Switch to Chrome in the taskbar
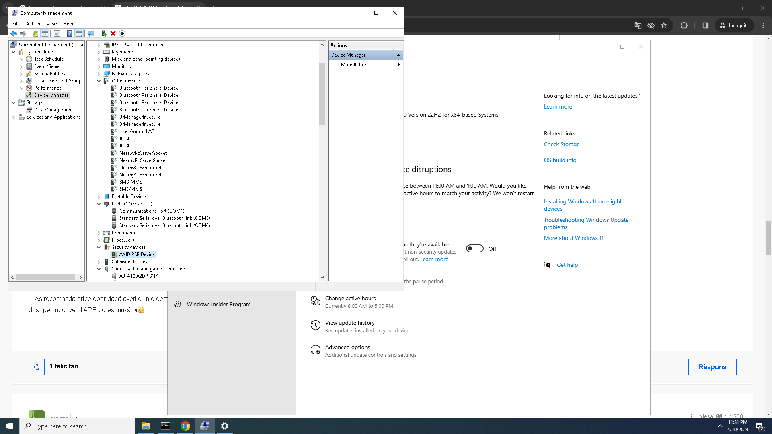This screenshot has height=434, width=772. pos(185,426)
